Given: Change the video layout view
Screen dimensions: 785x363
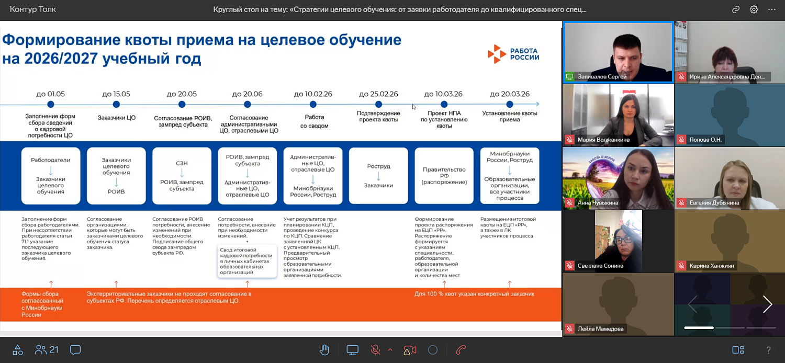Looking at the screenshot, I should 738,350.
